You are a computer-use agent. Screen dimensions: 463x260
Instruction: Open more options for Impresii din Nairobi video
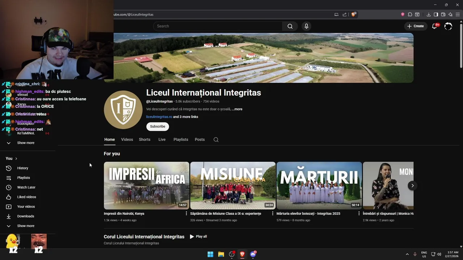click(186, 213)
